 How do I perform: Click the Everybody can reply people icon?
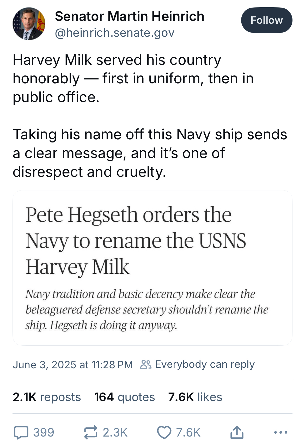pyautogui.click(x=145, y=364)
